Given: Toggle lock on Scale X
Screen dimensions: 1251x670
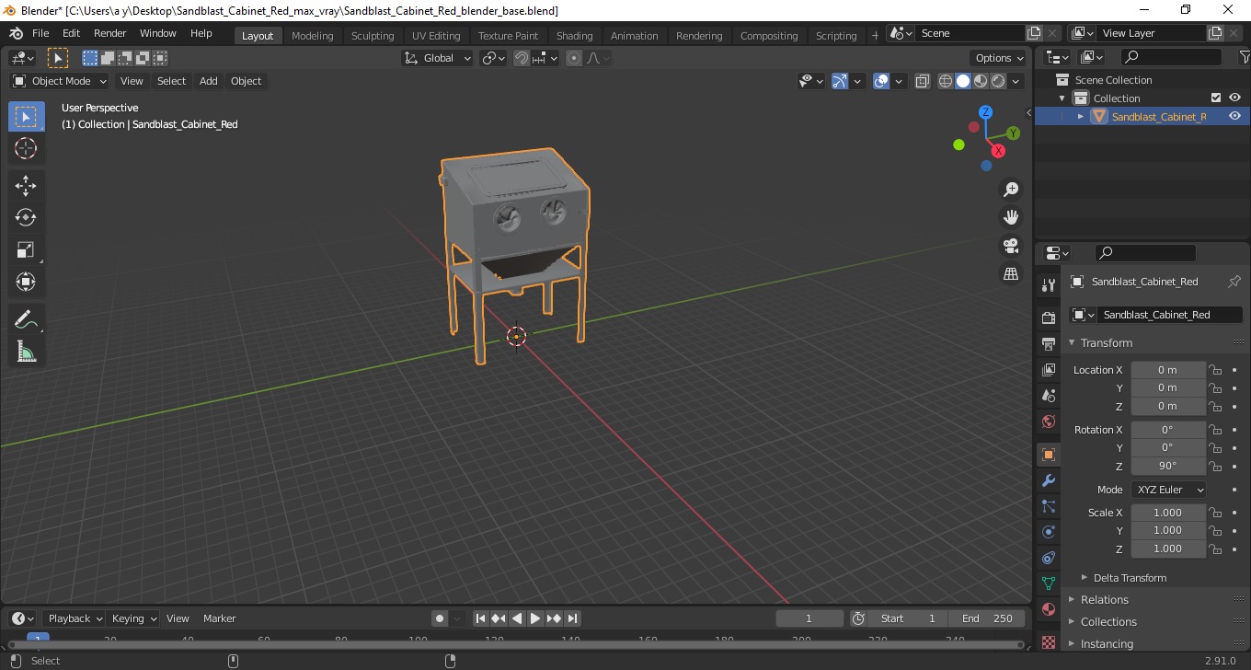Looking at the screenshot, I should coord(1215,513).
